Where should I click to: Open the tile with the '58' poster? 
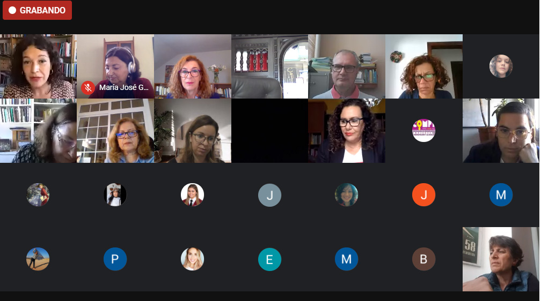click(x=501, y=259)
